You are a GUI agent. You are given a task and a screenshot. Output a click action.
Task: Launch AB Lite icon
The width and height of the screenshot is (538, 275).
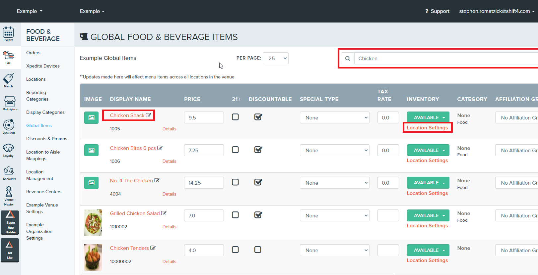[10, 251]
